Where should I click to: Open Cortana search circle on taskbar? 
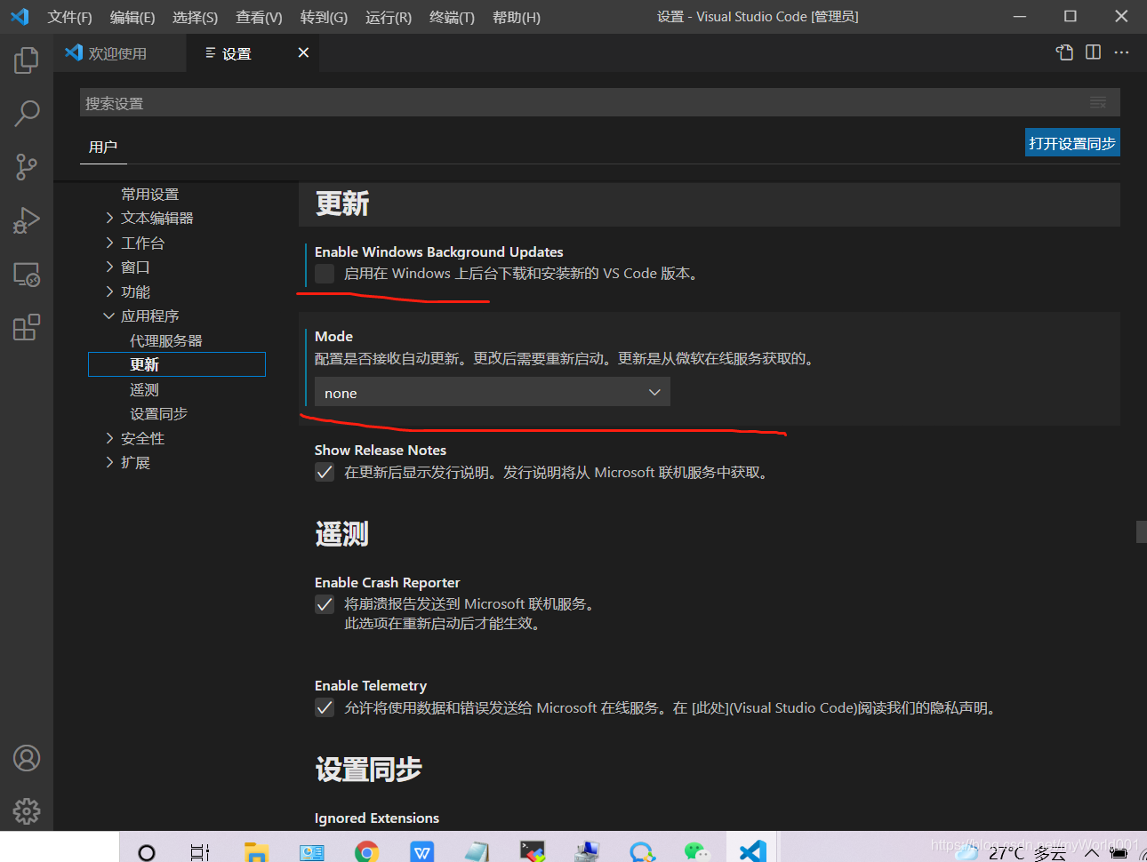click(x=147, y=852)
